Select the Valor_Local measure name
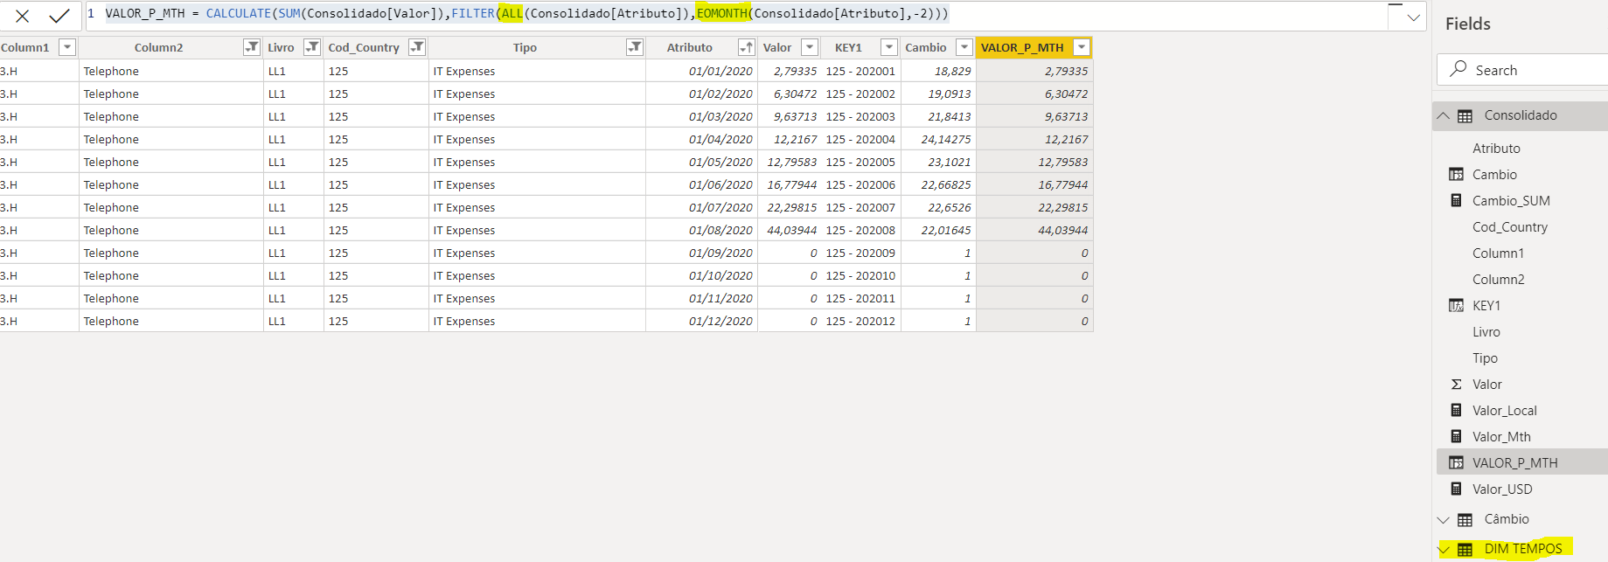Viewport: 1608px width, 562px height. (1504, 411)
